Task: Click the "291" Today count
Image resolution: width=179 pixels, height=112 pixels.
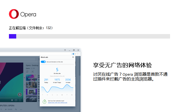Action: click(46, 80)
